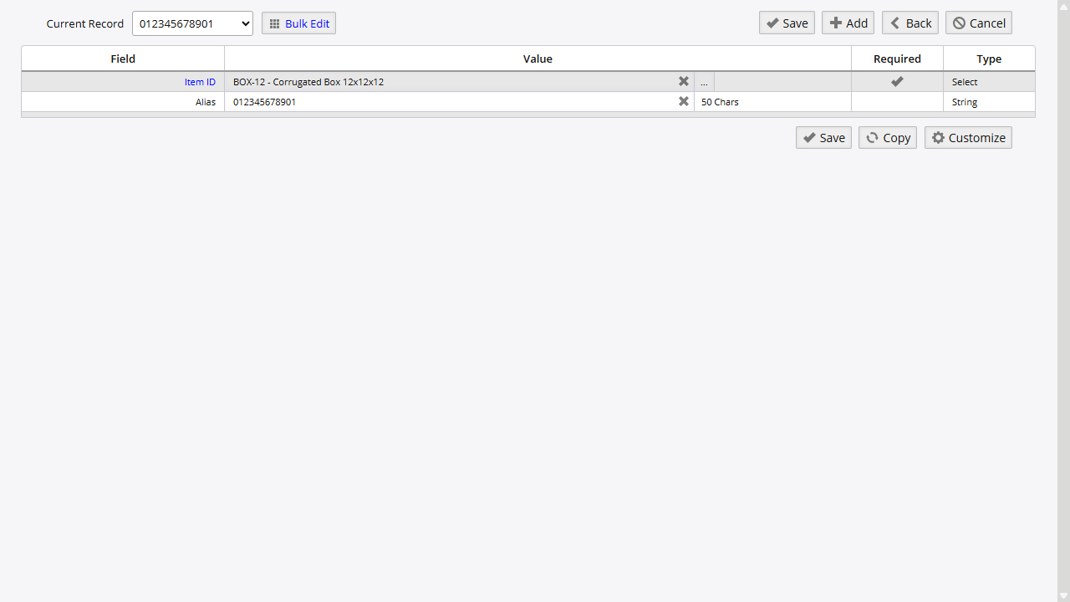Click the Field column header

[x=123, y=59]
